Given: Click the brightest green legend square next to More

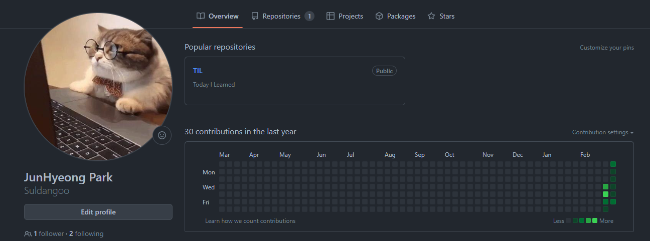Looking at the screenshot, I should tap(595, 221).
